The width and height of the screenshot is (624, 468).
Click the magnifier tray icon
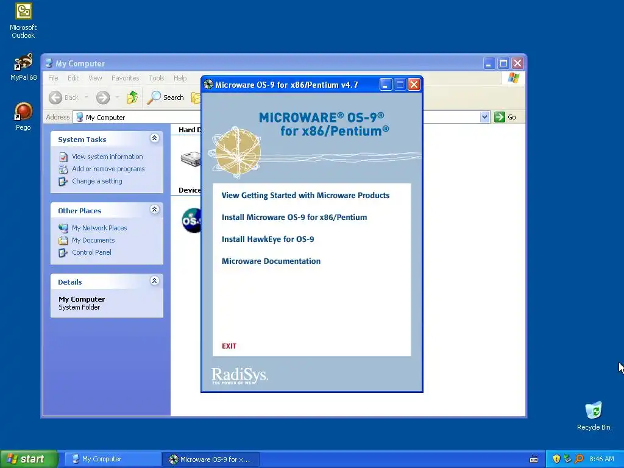tap(580, 459)
